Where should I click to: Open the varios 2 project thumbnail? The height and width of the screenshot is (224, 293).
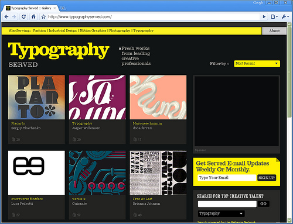coord(97,173)
